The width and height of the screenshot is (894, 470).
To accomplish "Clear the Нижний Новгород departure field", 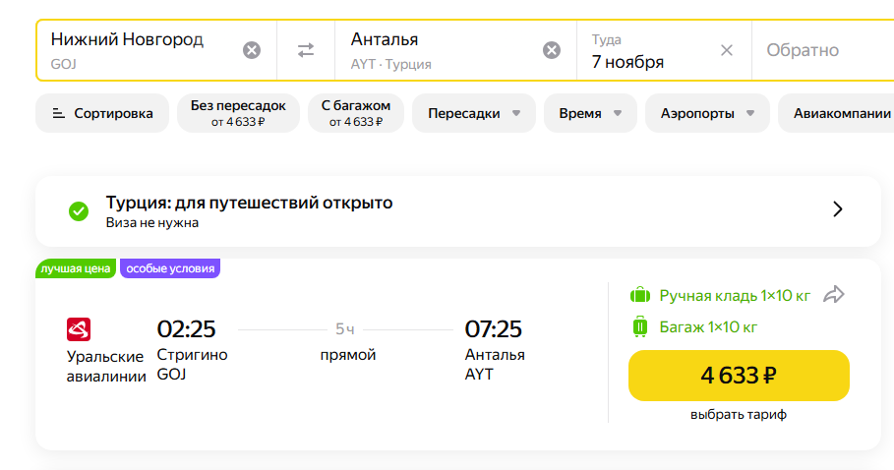I will pyautogui.click(x=252, y=50).
